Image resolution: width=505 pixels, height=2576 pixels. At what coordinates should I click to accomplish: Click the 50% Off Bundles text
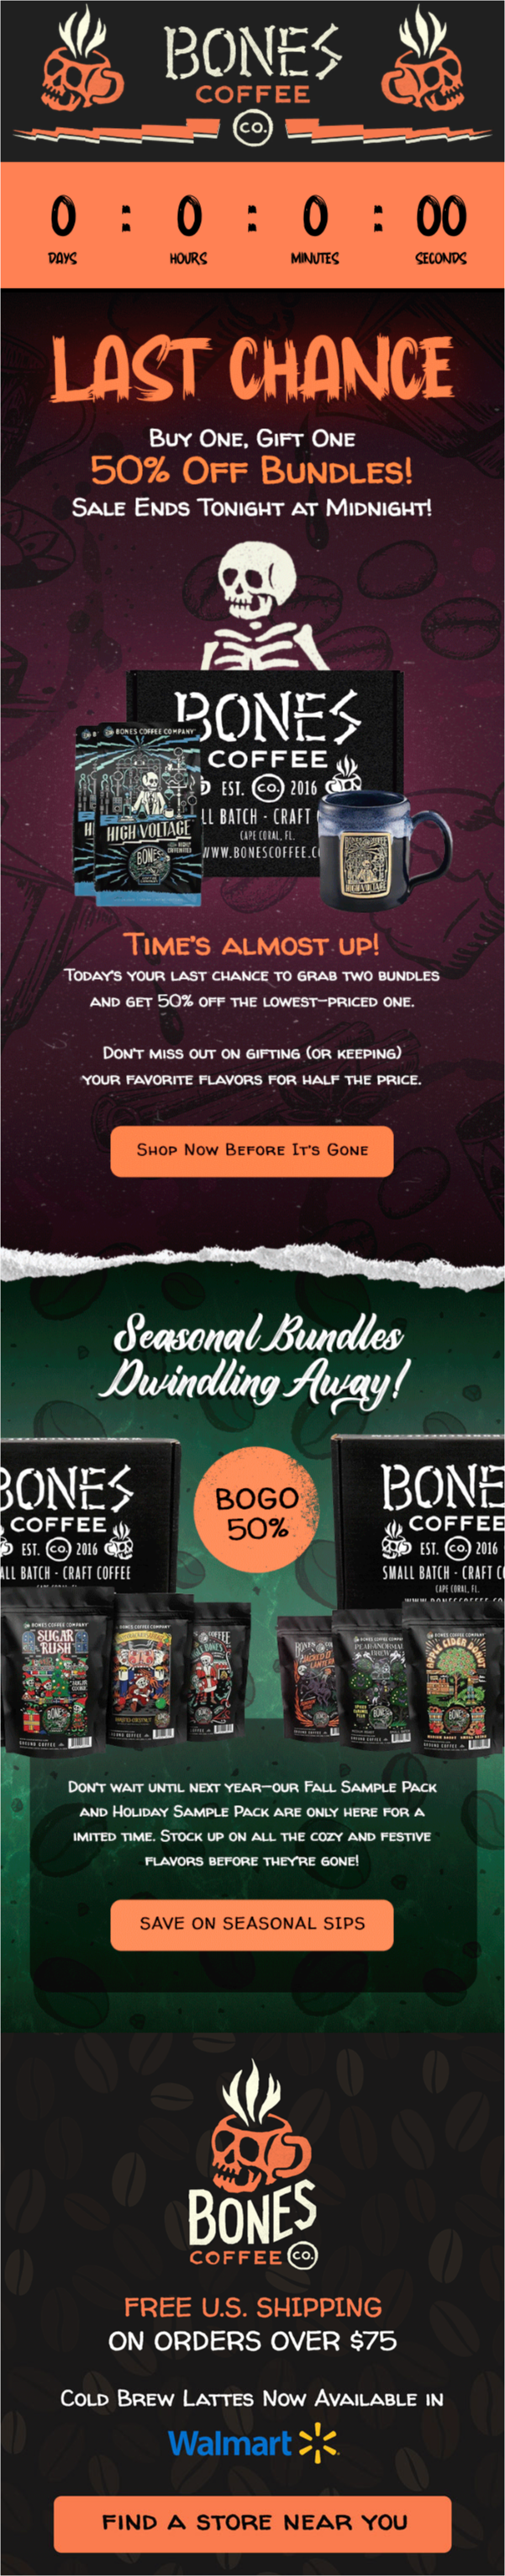tap(251, 470)
